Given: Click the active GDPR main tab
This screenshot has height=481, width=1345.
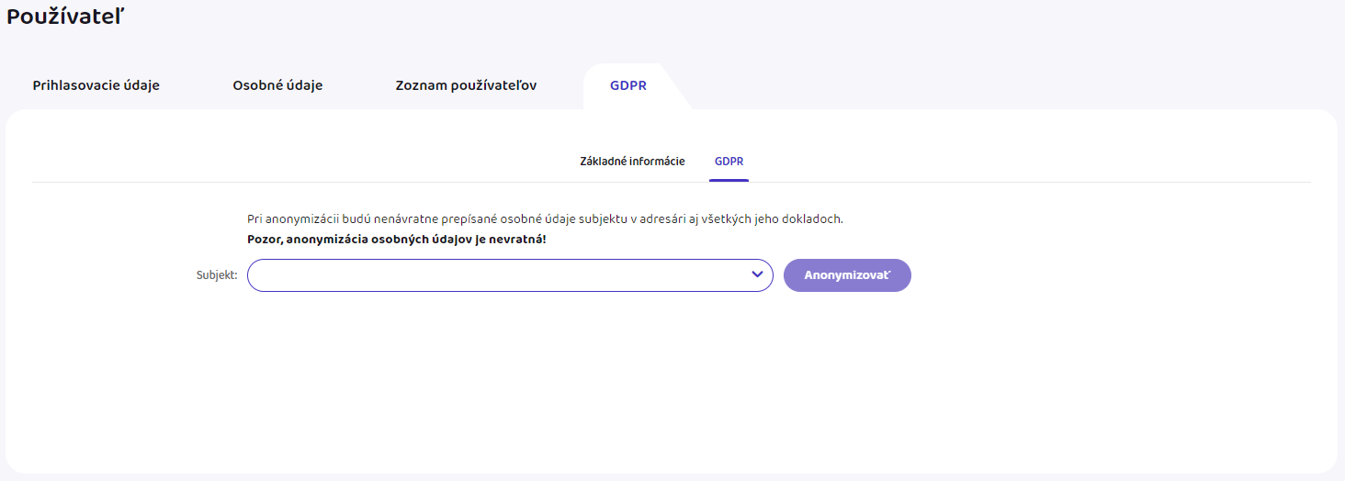Looking at the screenshot, I should coord(628,85).
